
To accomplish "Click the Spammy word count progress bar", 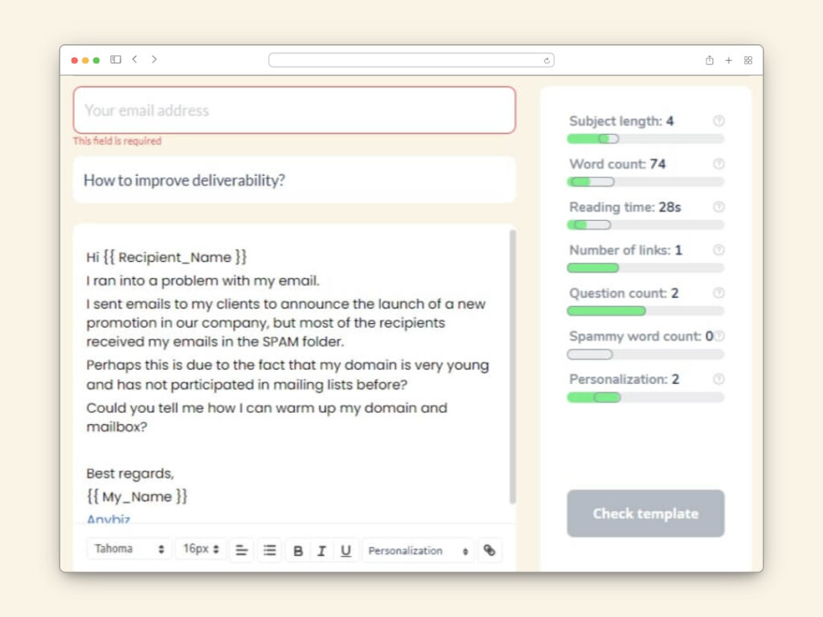I will [645, 354].
